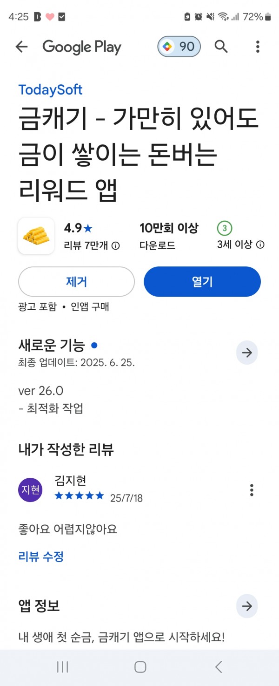Click the 열기 open button
The image size is (279, 686).
click(x=202, y=282)
